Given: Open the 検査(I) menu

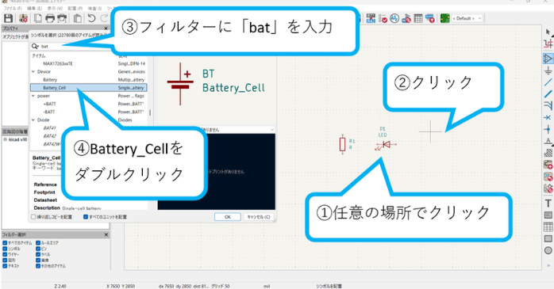Looking at the screenshot, I should coord(94,8).
